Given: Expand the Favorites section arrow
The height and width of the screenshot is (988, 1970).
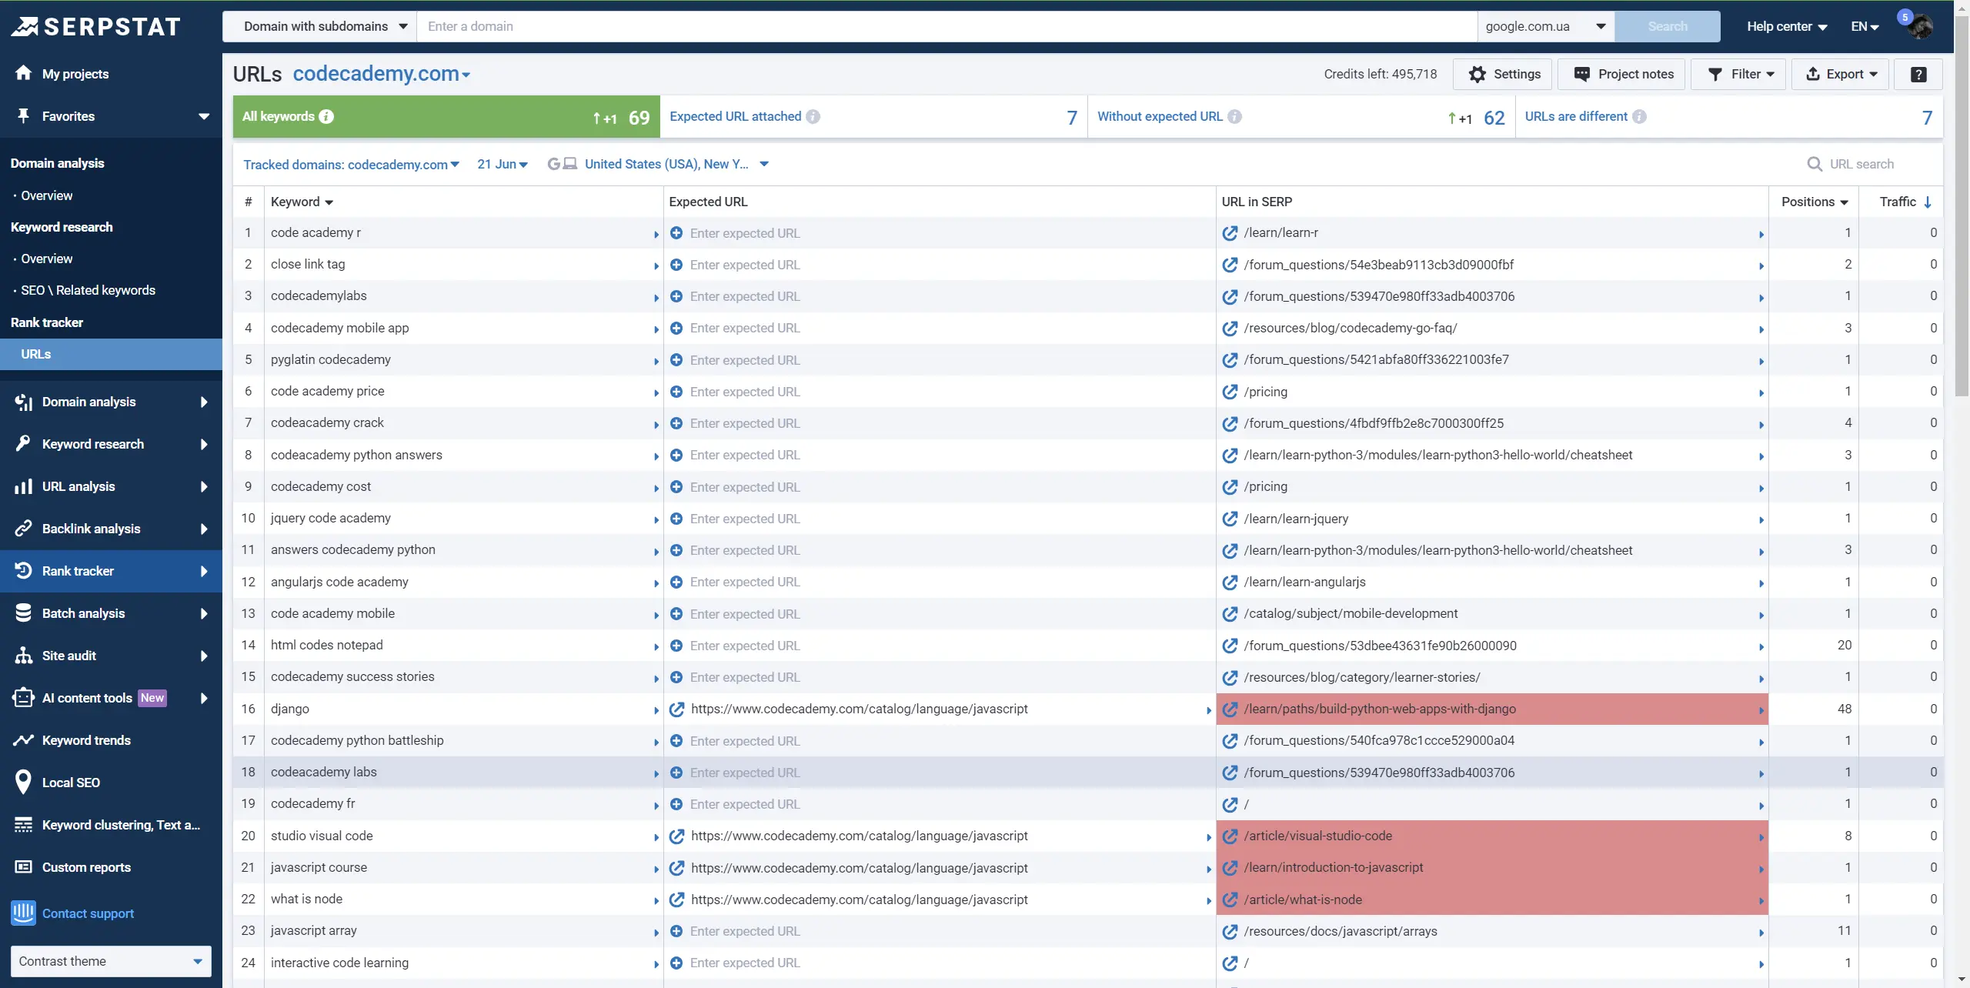Looking at the screenshot, I should [204, 116].
